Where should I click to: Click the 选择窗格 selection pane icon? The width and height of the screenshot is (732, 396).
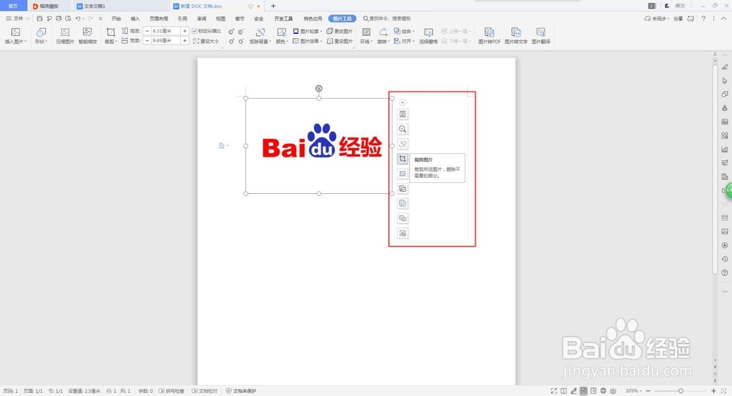(x=428, y=35)
